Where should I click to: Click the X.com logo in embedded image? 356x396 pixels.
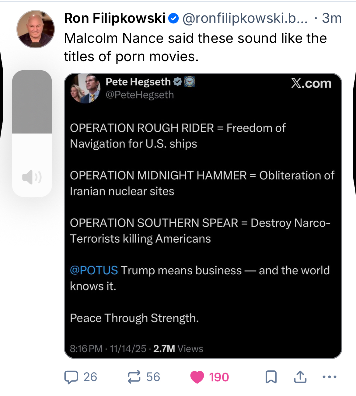pyautogui.click(x=311, y=83)
